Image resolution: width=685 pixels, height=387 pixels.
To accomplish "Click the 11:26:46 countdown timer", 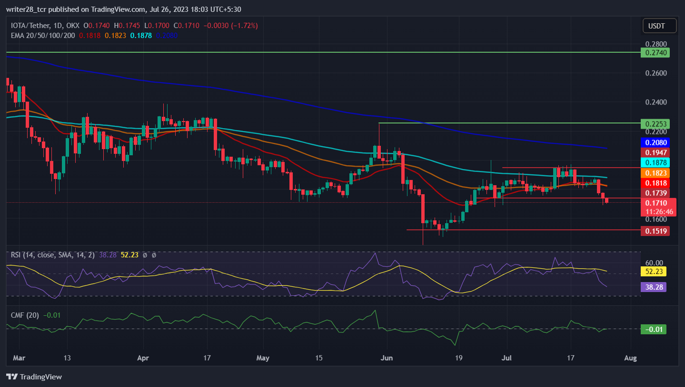I will [x=659, y=212].
